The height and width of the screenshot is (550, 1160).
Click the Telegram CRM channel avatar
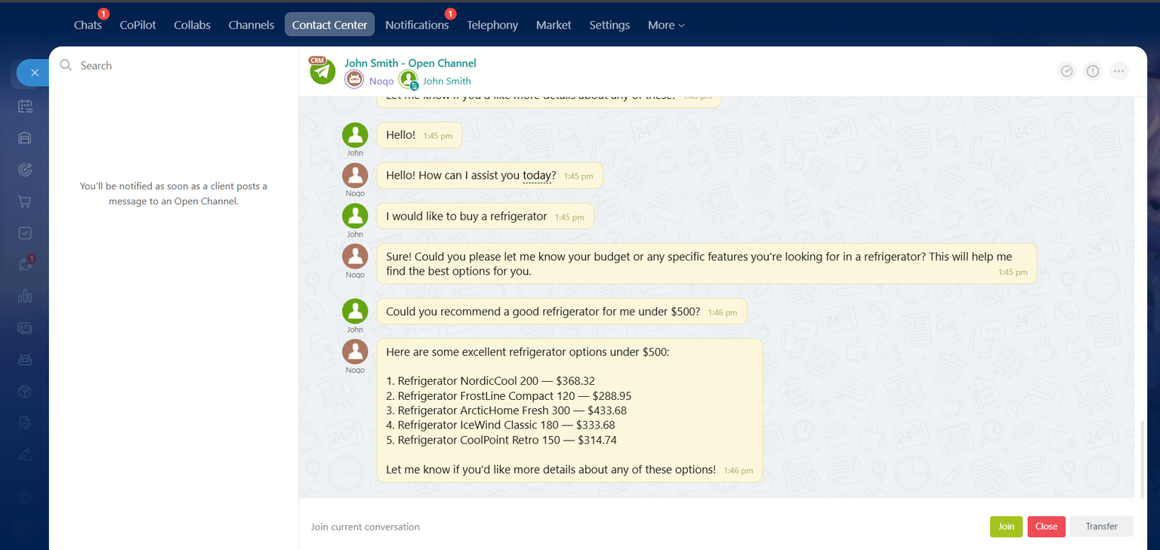point(322,71)
